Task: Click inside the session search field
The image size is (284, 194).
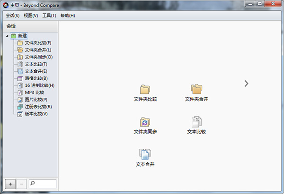Action: click(43, 184)
